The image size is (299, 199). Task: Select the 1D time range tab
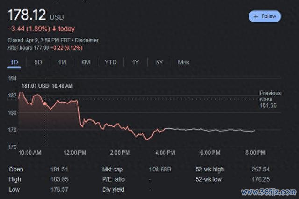14,62
